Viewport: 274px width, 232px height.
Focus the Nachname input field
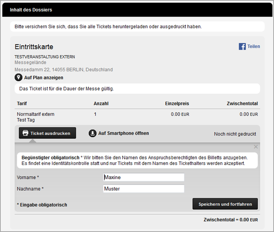[144, 189]
